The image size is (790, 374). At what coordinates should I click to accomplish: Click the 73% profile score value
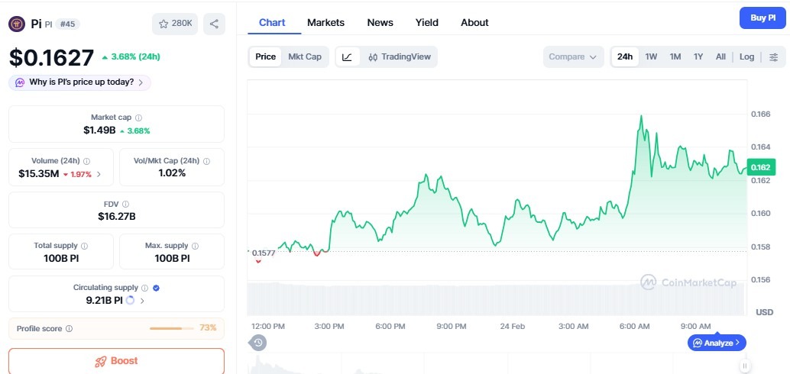[x=208, y=327]
